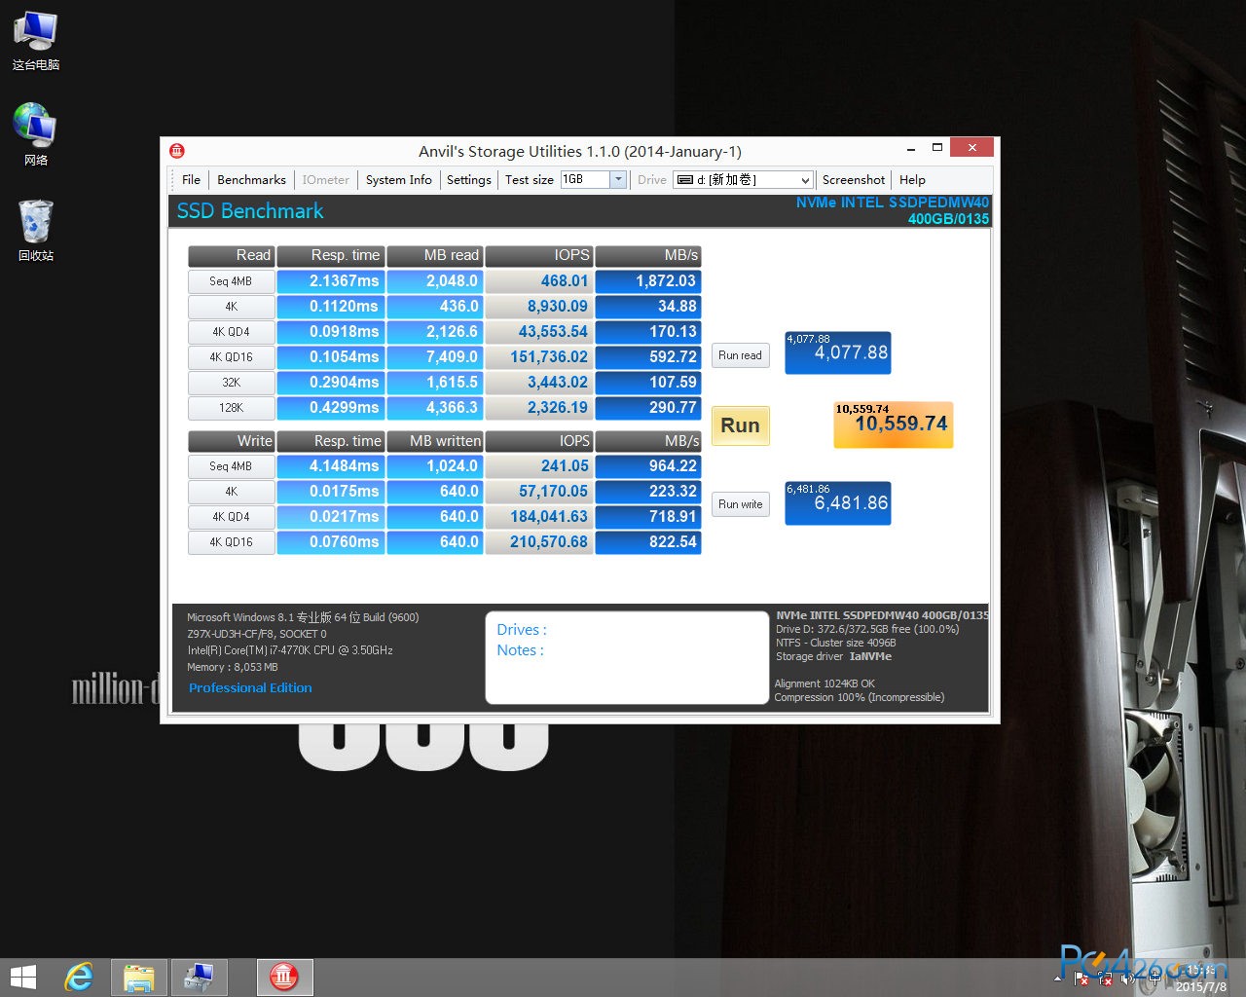Expand the Test size 1GB dropdown
Image resolution: width=1246 pixels, height=997 pixels.
(617, 180)
